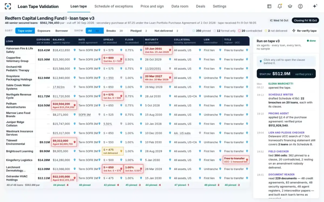The image size is (324, 202).
Task: Click PRICING AGENT log heading
Action: (x=279, y=114)
